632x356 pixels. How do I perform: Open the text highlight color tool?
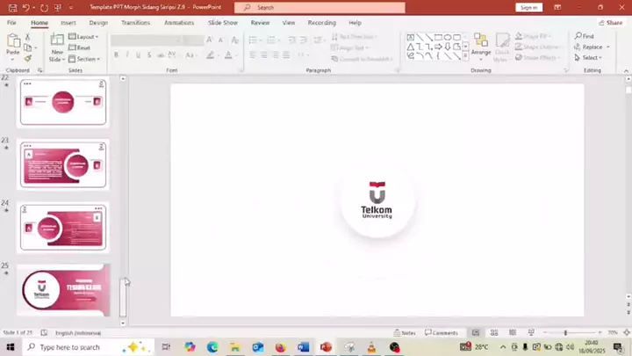210,54
